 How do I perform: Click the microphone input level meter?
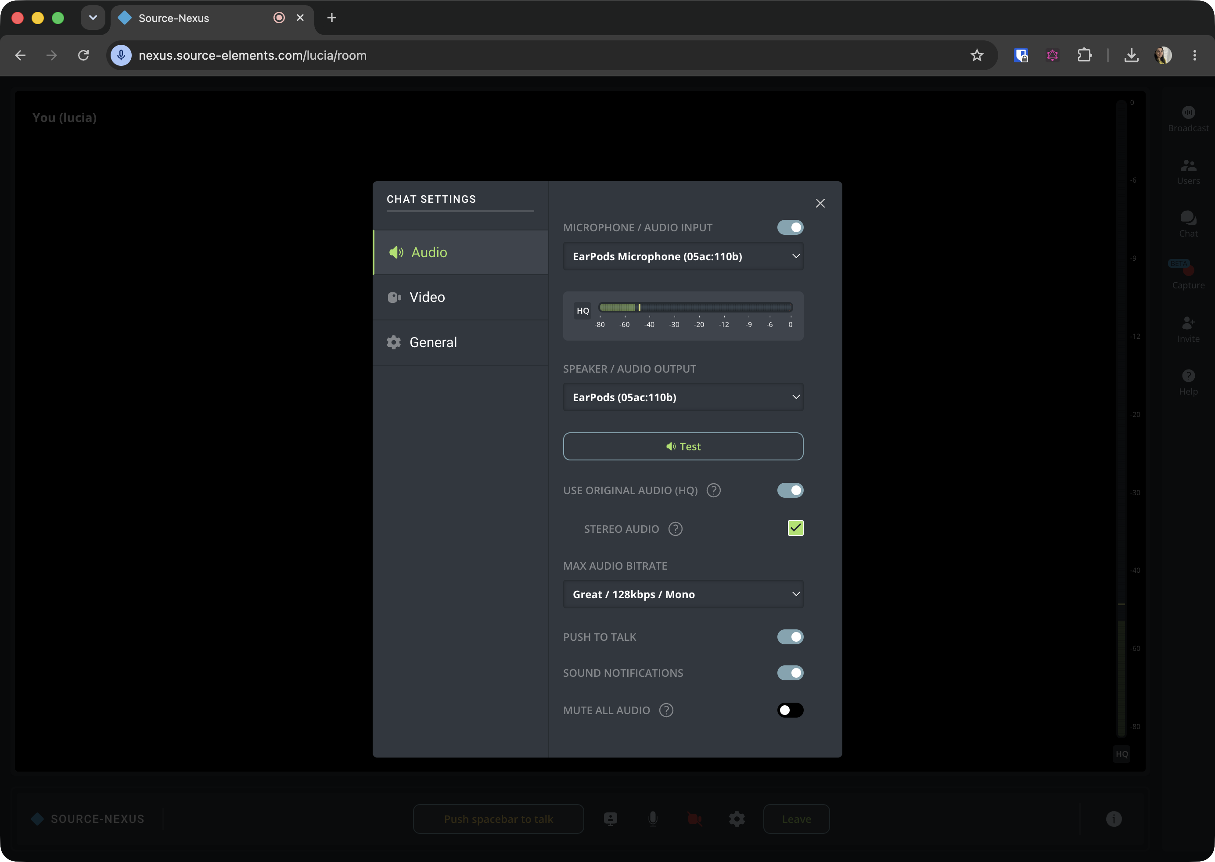pos(695,307)
